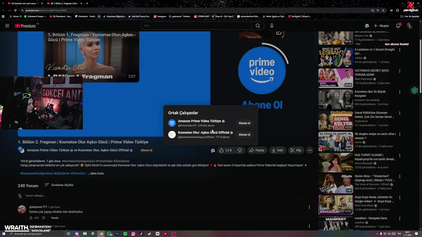Activate voice search microphone

point(272,26)
